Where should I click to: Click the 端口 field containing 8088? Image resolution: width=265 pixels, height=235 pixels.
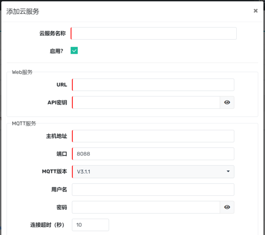[x=153, y=154]
